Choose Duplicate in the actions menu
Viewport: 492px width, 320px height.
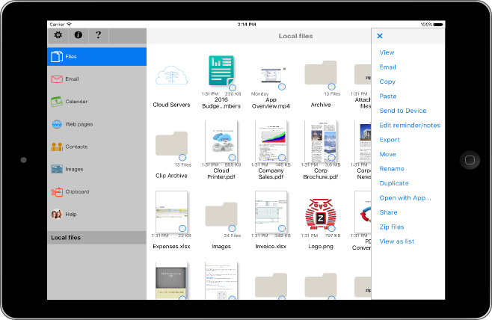(394, 183)
